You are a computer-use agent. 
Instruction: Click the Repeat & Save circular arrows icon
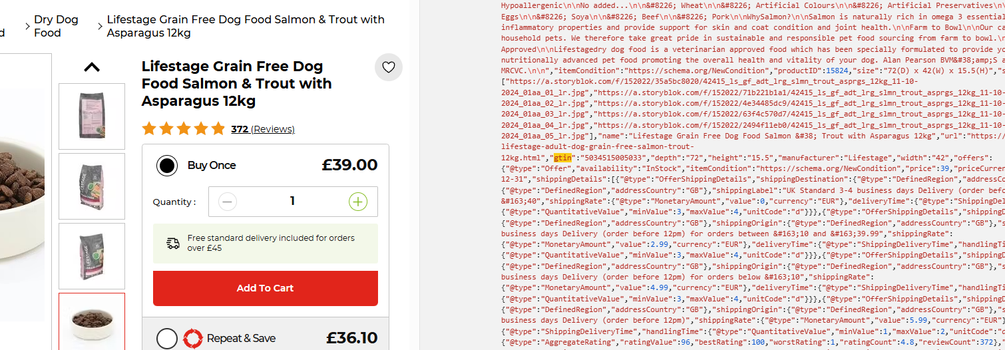click(193, 339)
